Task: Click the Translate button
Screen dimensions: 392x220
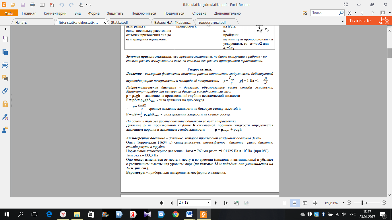Action: click(x=360, y=21)
